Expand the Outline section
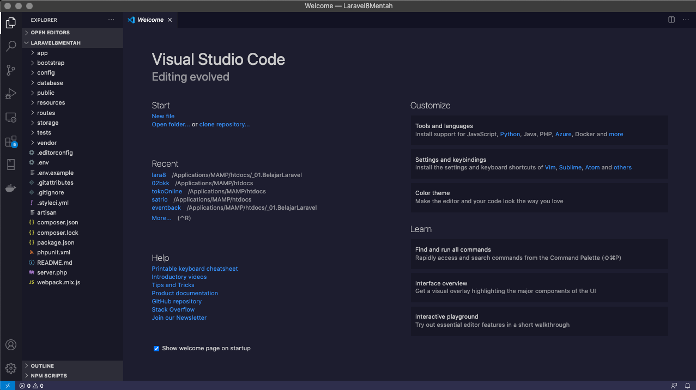This screenshot has height=390, width=696. pyautogui.click(x=72, y=366)
